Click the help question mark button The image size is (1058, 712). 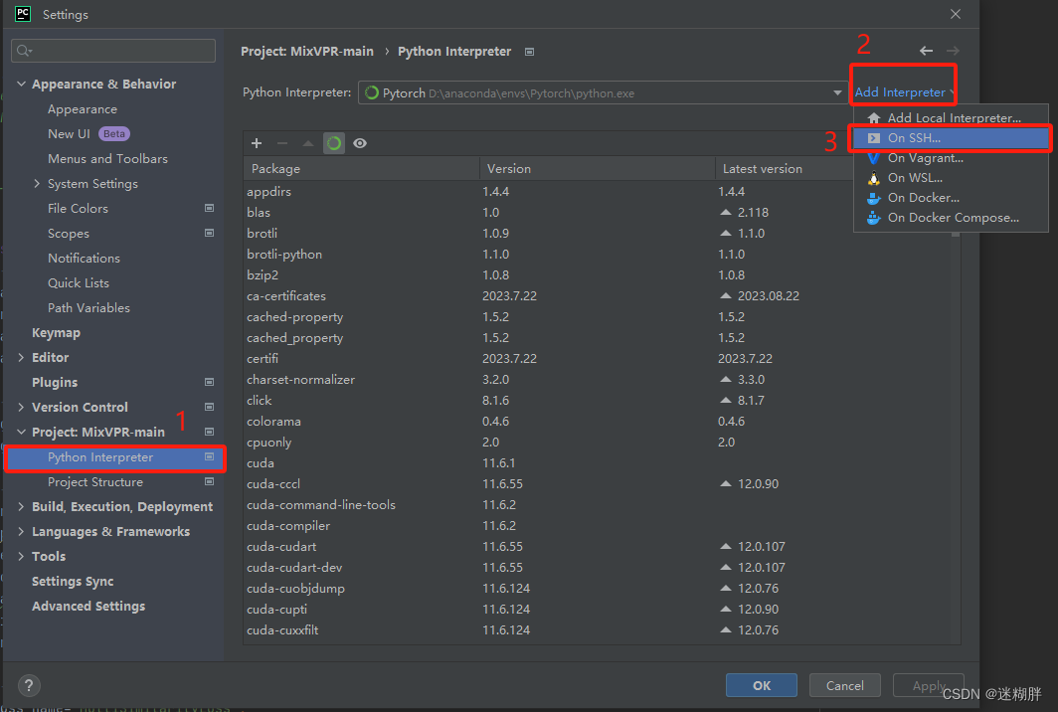point(29,686)
